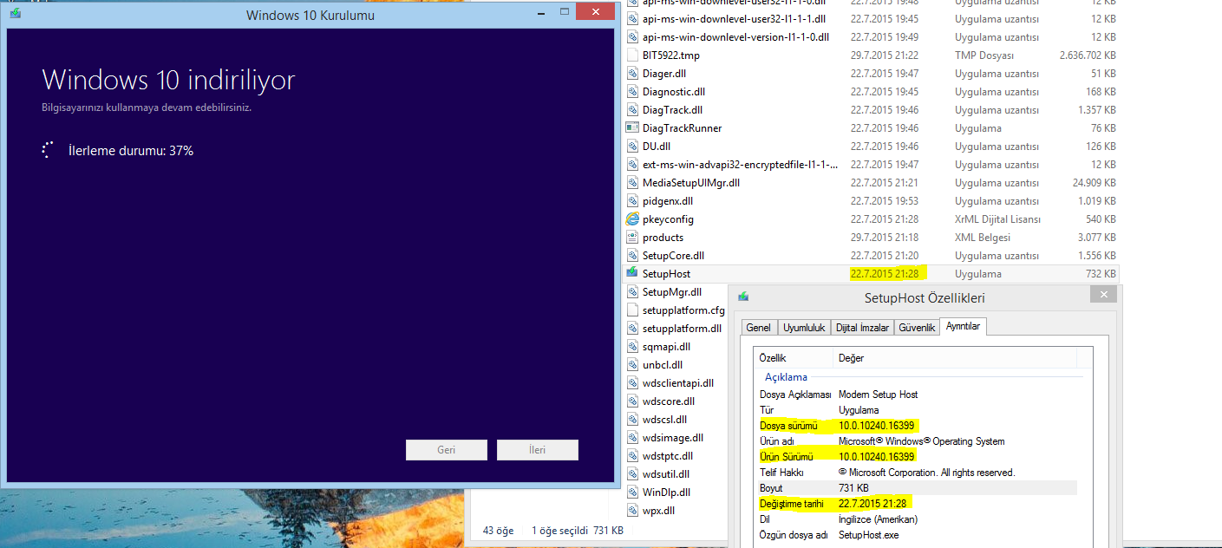Close the SetupHost Özellikleri dialog
This screenshot has height=548, width=1222.
[1103, 295]
